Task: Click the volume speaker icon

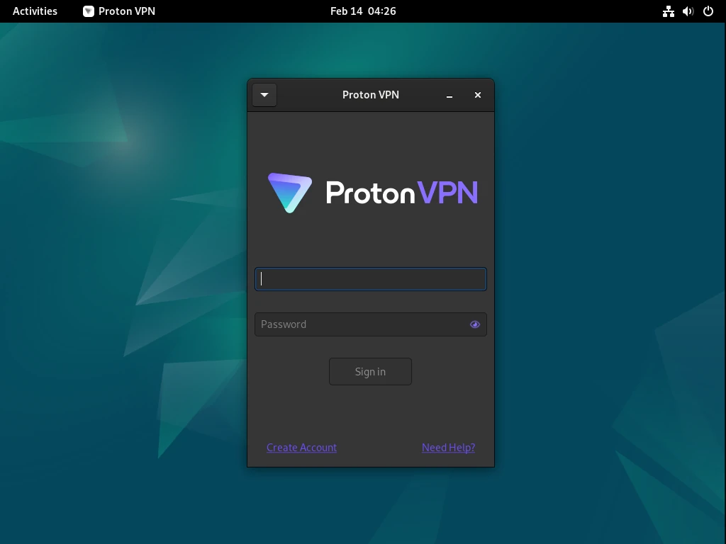Action: tap(688, 11)
